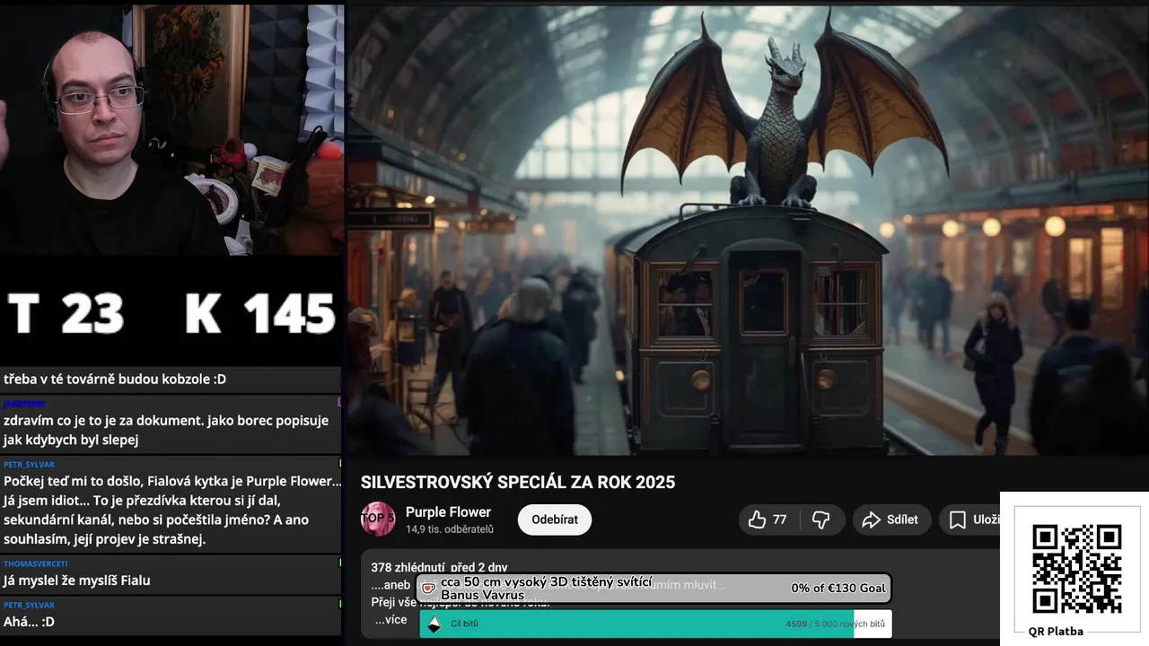This screenshot has width=1149, height=646.
Task: Click the video player with dragon train
Action: click(747, 230)
